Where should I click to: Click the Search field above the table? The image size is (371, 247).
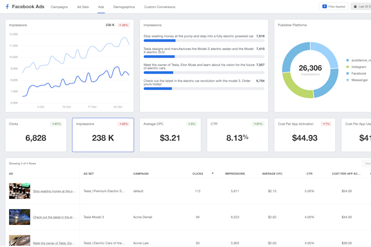pyautogui.click(x=367, y=163)
